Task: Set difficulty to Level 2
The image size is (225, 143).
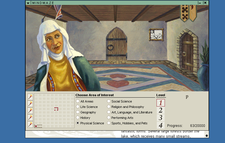Action: (161, 110)
